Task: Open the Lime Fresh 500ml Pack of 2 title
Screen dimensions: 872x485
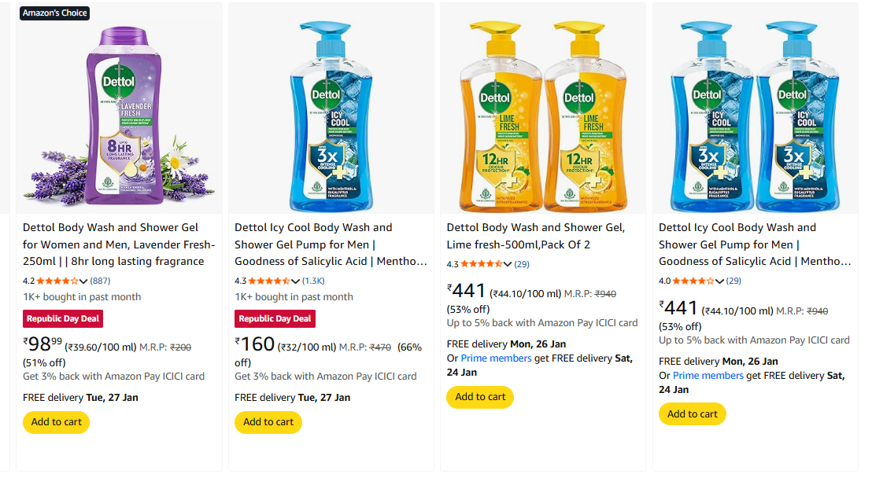Action: 535,236
